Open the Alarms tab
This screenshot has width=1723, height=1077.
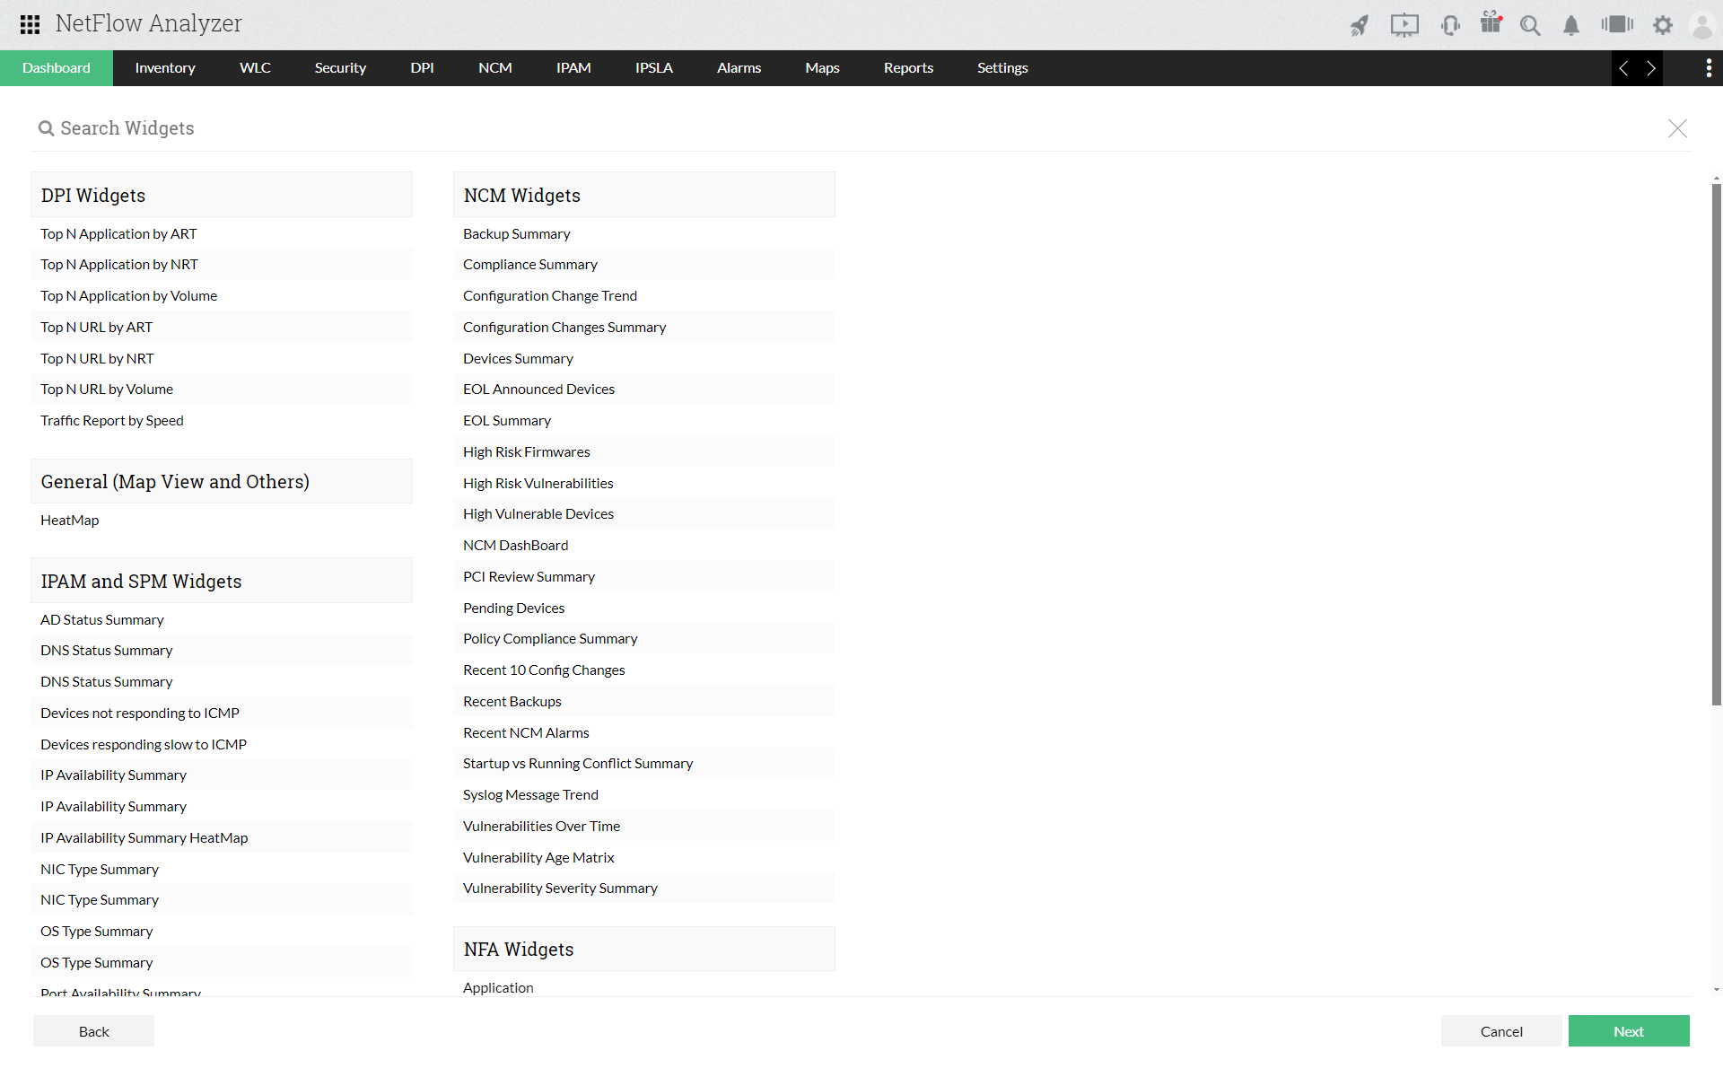pos(739,68)
